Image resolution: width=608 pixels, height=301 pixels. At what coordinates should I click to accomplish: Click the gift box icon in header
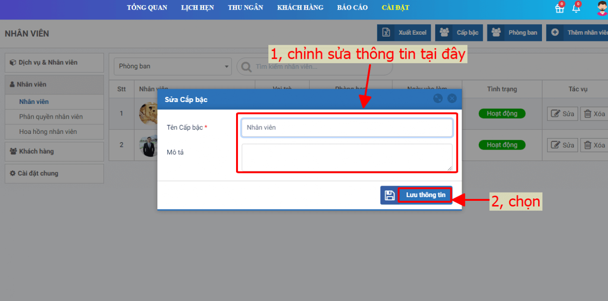pyautogui.click(x=559, y=8)
